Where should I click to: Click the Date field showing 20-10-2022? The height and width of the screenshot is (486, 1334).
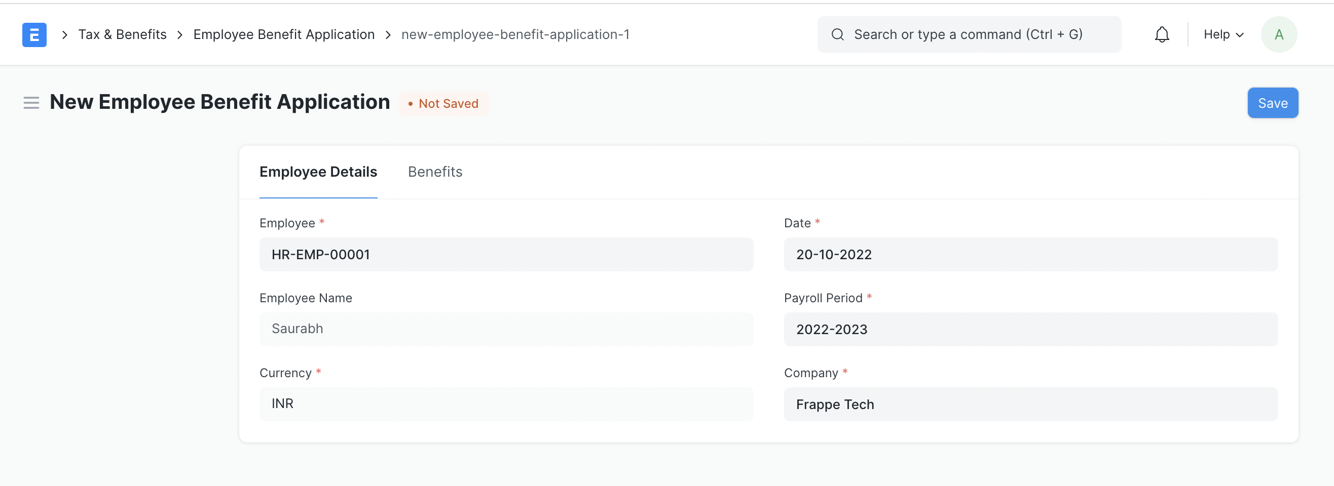1030,254
